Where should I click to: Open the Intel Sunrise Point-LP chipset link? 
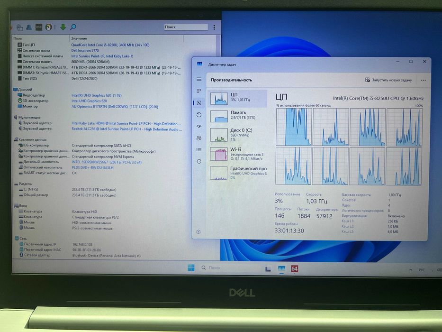coord(102,56)
